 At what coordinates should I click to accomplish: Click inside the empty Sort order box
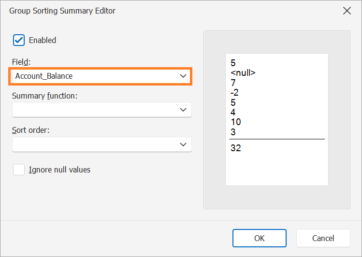pyautogui.click(x=102, y=144)
